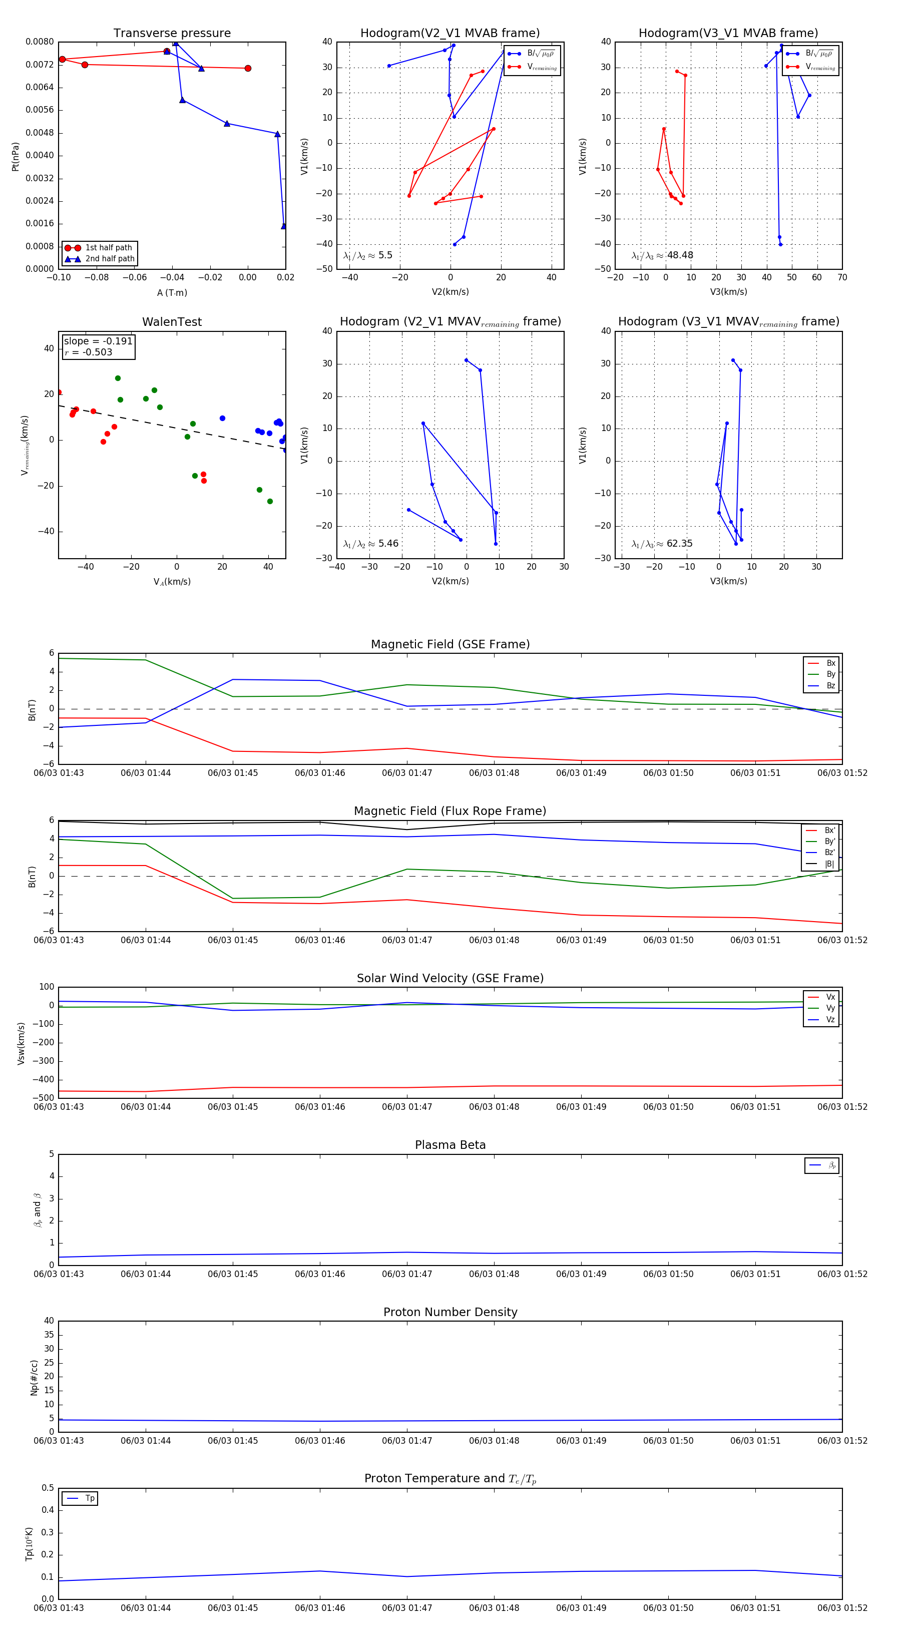Click the 'r = -0.503' annotation
This screenshot has height=1652, width=901.
(x=89, y=353)
